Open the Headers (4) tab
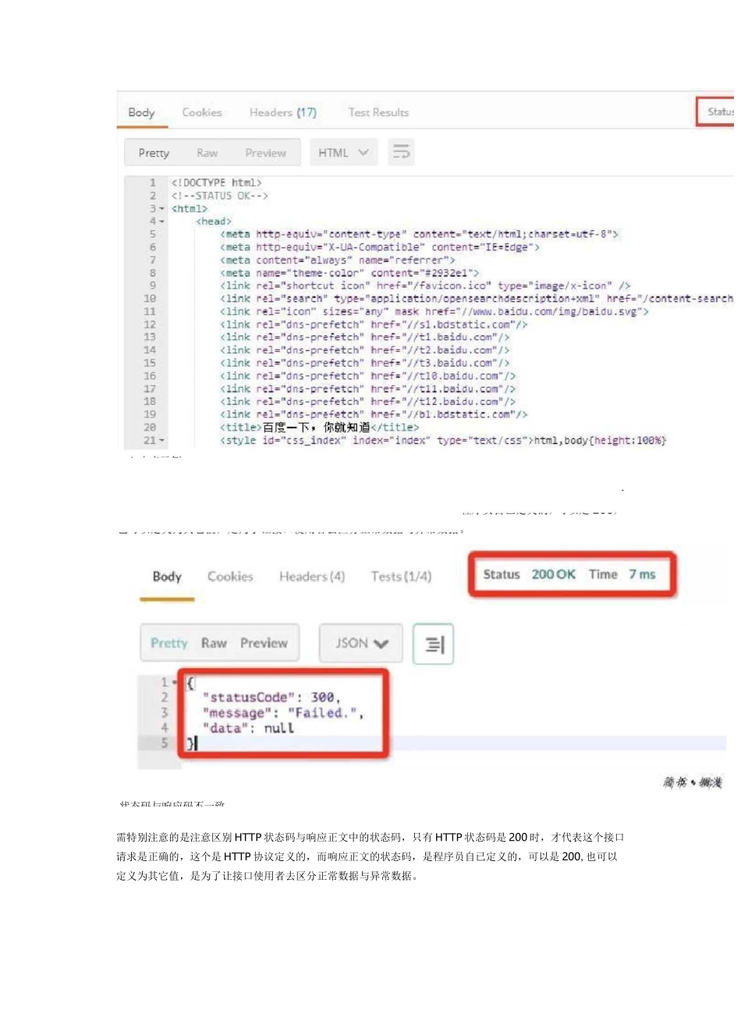Screen dimensions: 741x1028 (x=312, y=576)
